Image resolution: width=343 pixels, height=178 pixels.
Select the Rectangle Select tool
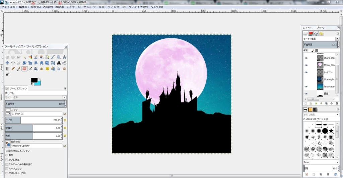7,57
